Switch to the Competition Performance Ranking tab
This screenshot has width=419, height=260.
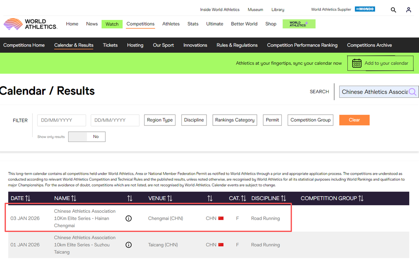coord(302,45)
